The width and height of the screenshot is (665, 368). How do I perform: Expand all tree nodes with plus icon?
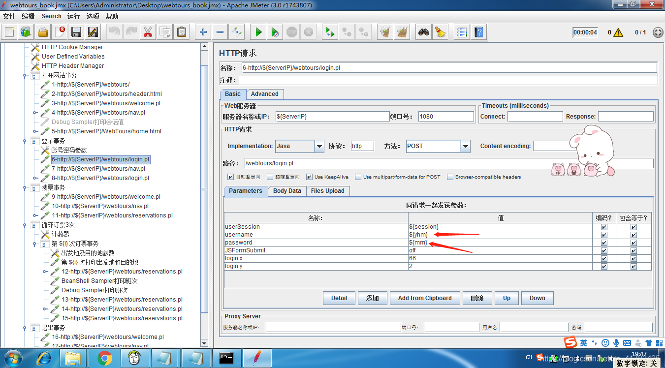(203, 32)
